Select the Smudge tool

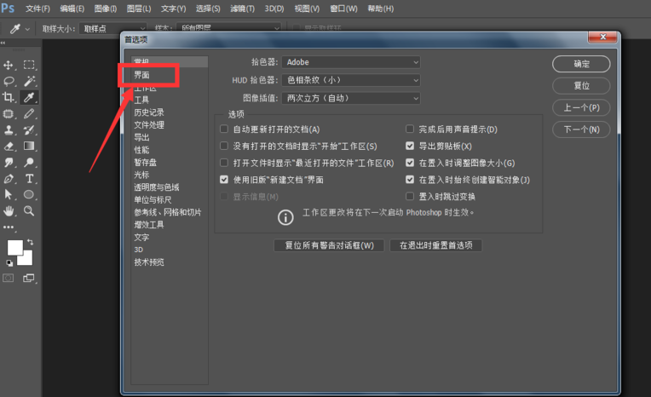(9, 163)
